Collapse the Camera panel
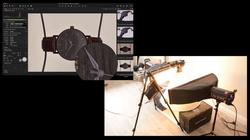The width and height of the screenshot is (250, 140). [x=3, y=47]
